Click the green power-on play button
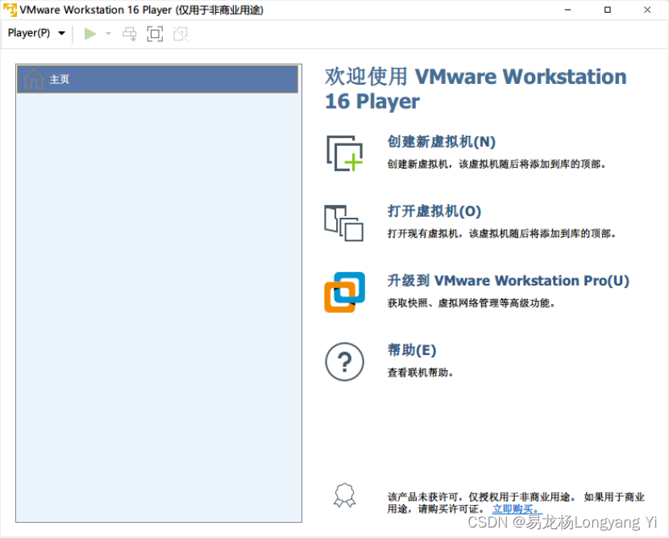 click(90, 34)
